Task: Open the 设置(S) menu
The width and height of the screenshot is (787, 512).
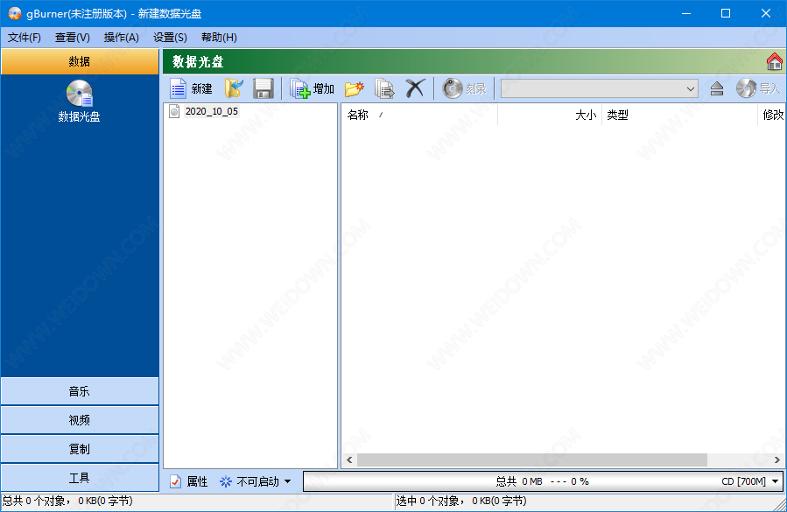Action: [170, 38]
